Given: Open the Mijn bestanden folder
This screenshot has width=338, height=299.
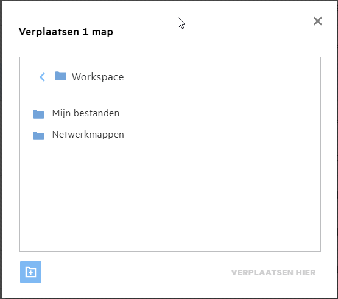Looking at the screenshot, I should coord(86,113).
